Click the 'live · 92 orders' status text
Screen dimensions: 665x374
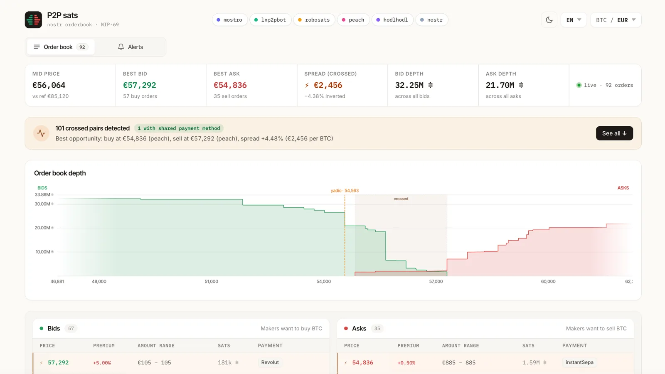(608, 85)
